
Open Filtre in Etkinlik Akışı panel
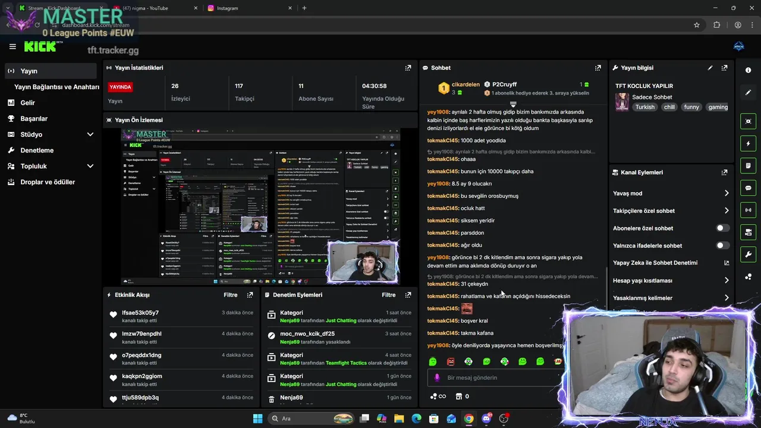coord(230,295)
